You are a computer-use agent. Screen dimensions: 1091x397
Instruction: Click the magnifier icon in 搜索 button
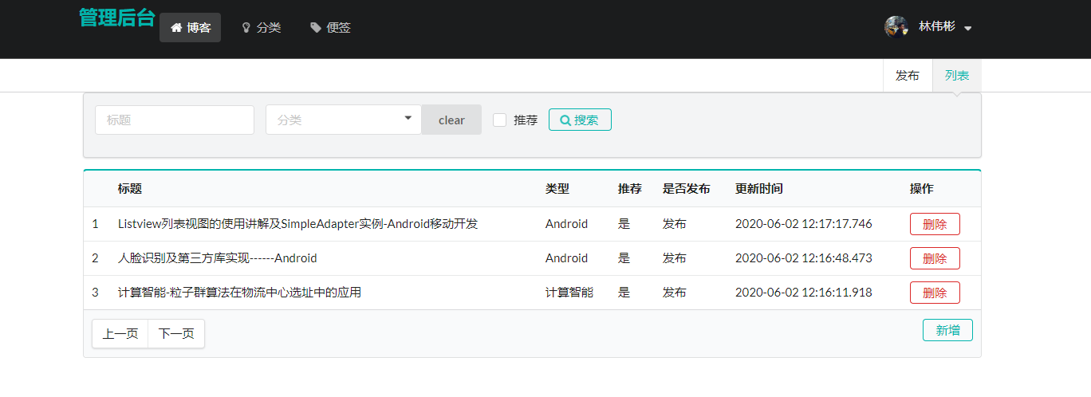[565, 120]
